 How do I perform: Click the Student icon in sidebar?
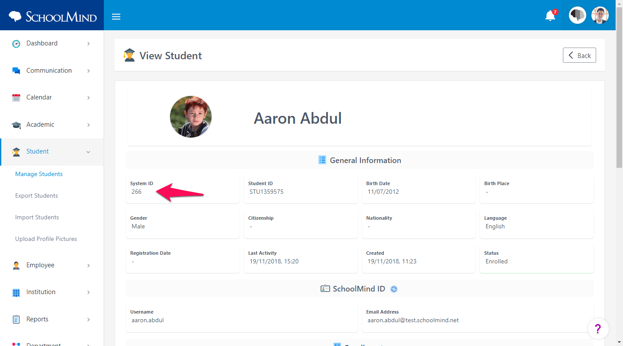tap(16, 152)
